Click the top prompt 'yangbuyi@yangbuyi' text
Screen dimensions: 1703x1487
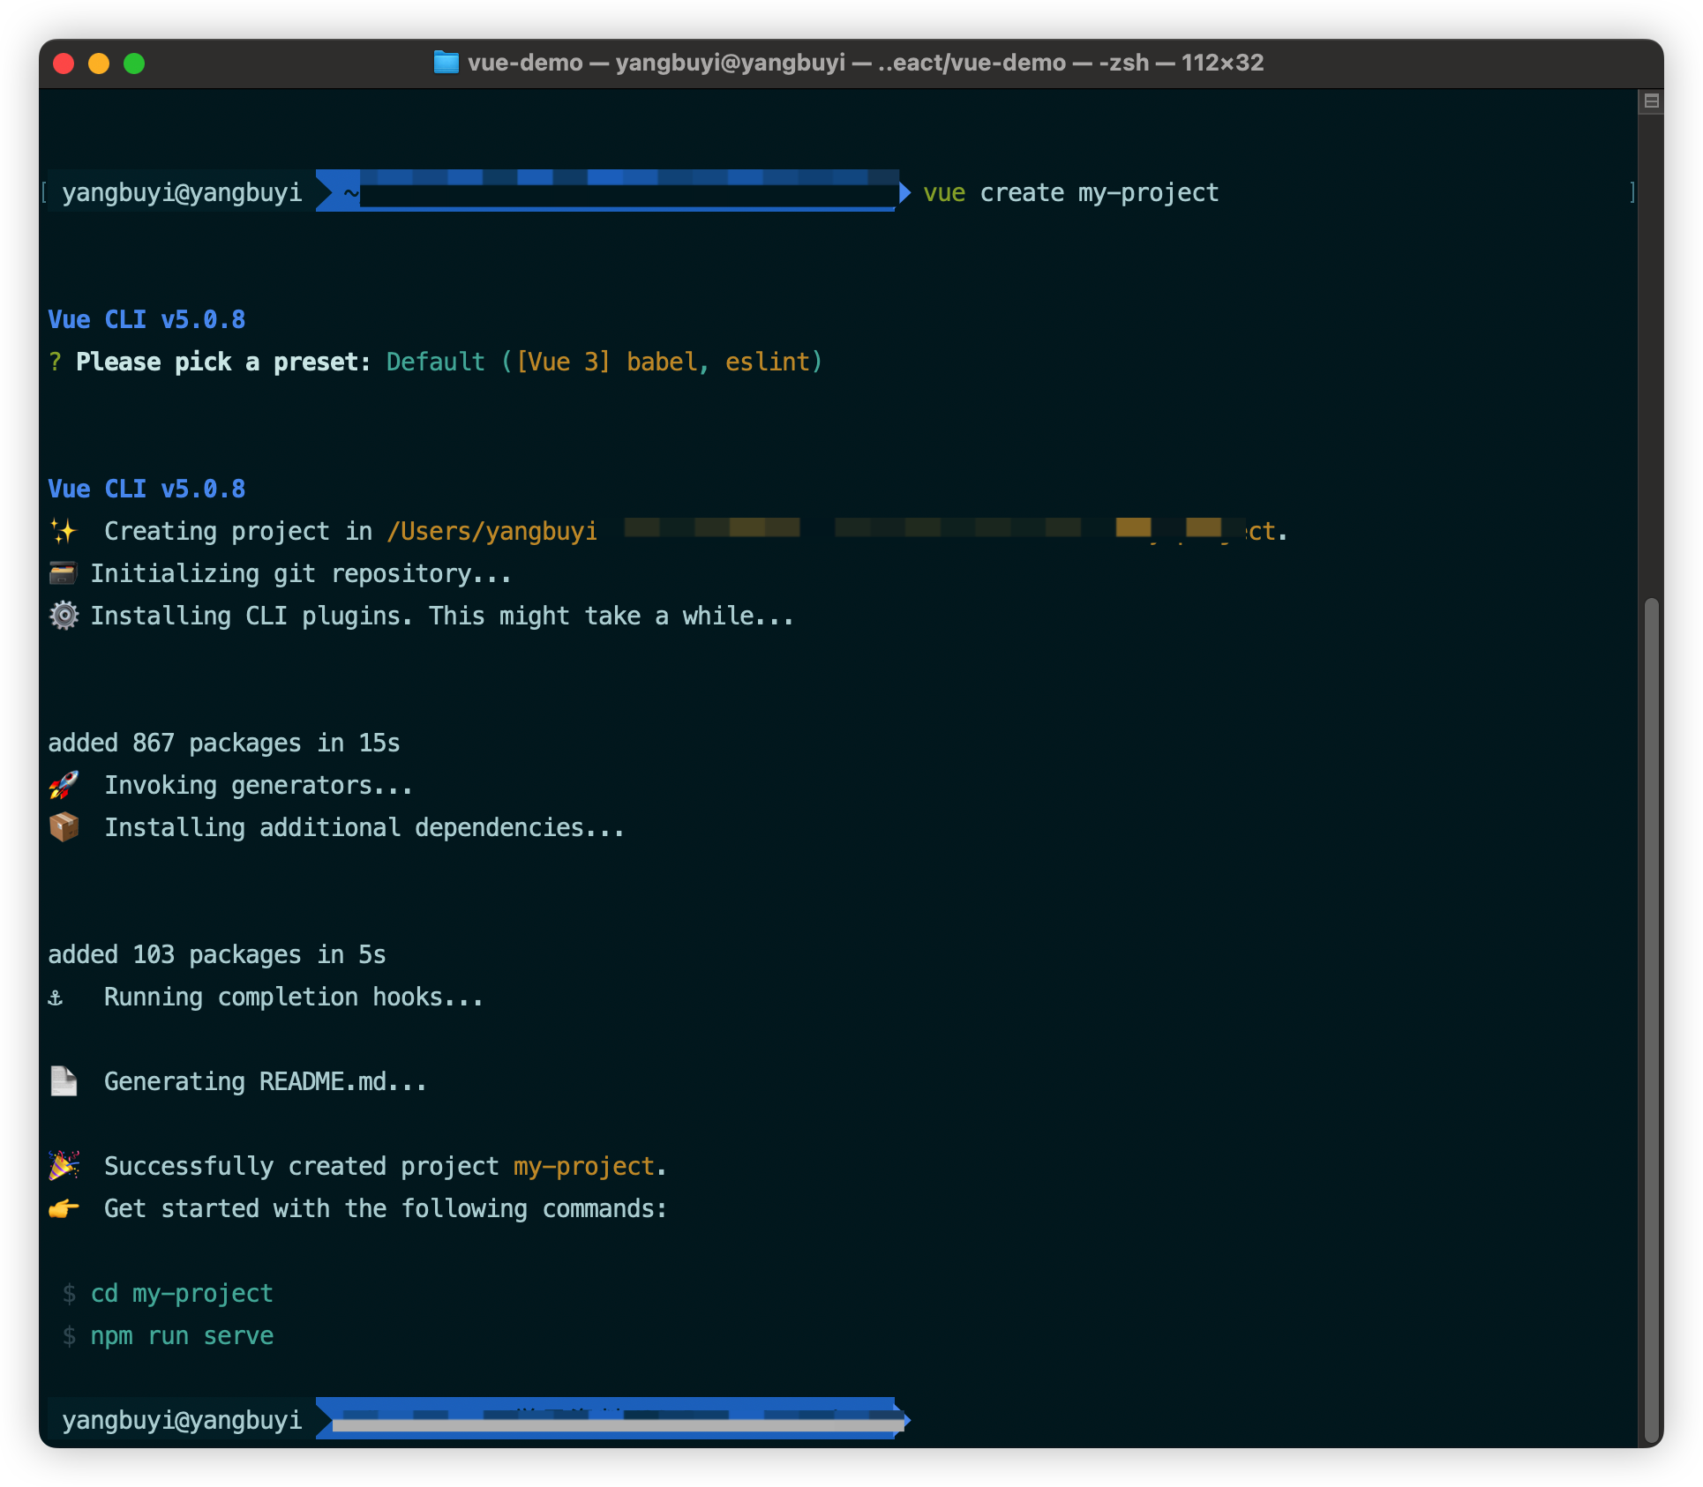tap(182, 192)
